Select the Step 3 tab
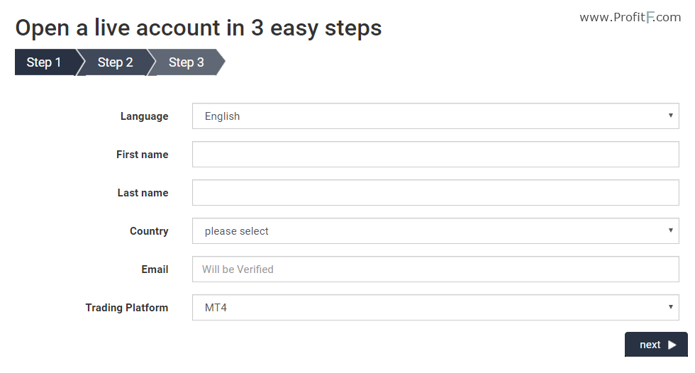 point(186,62)
